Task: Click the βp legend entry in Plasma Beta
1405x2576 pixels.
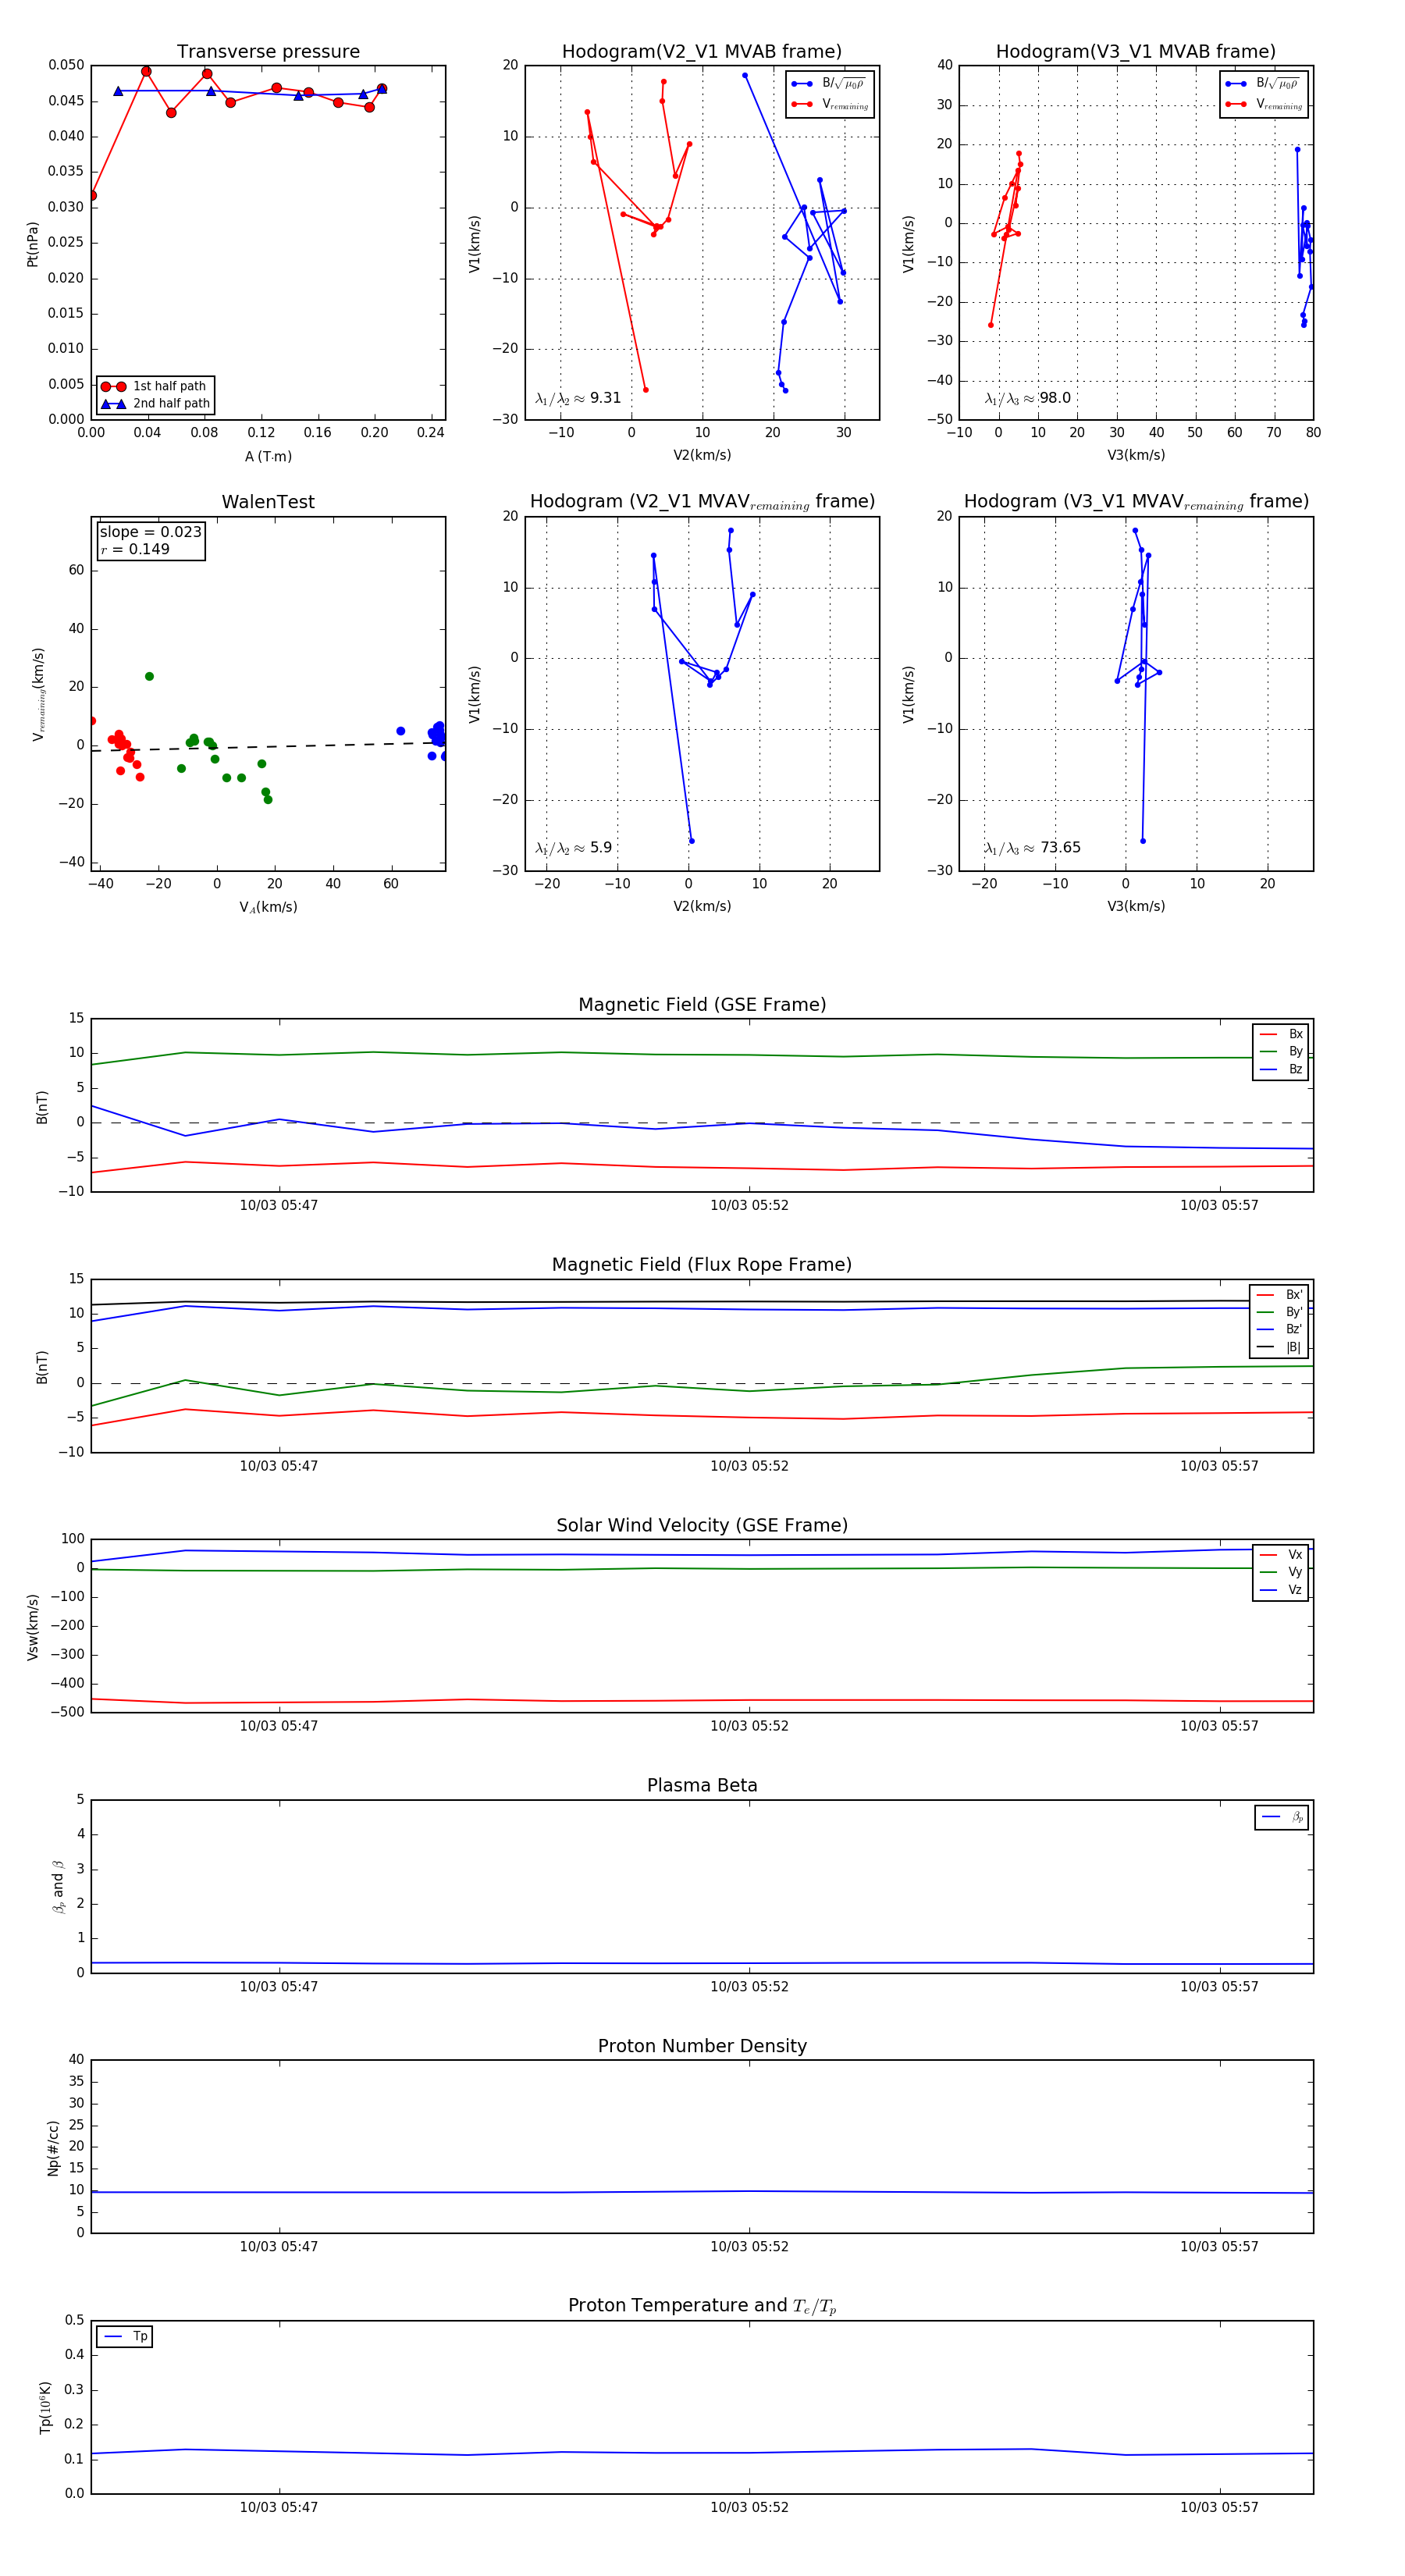Action: [1282, 1817]
